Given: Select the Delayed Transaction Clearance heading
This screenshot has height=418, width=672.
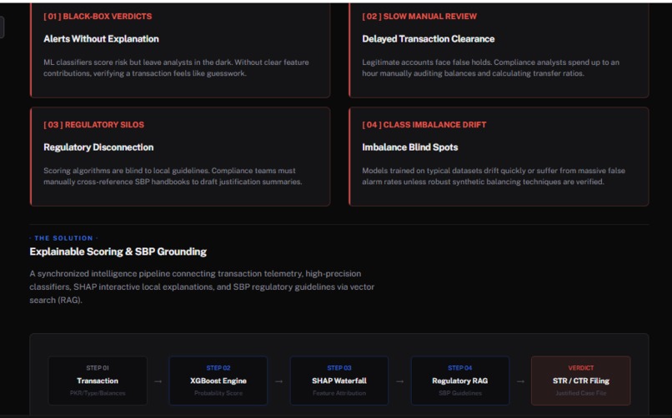Looking at the screenshot, I should click(x=429, y=39).
